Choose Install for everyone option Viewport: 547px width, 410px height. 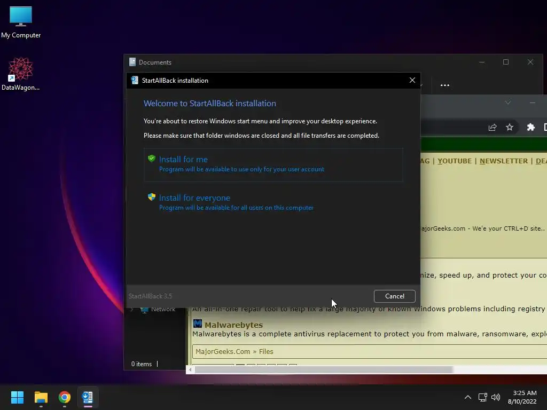[273, 202]
